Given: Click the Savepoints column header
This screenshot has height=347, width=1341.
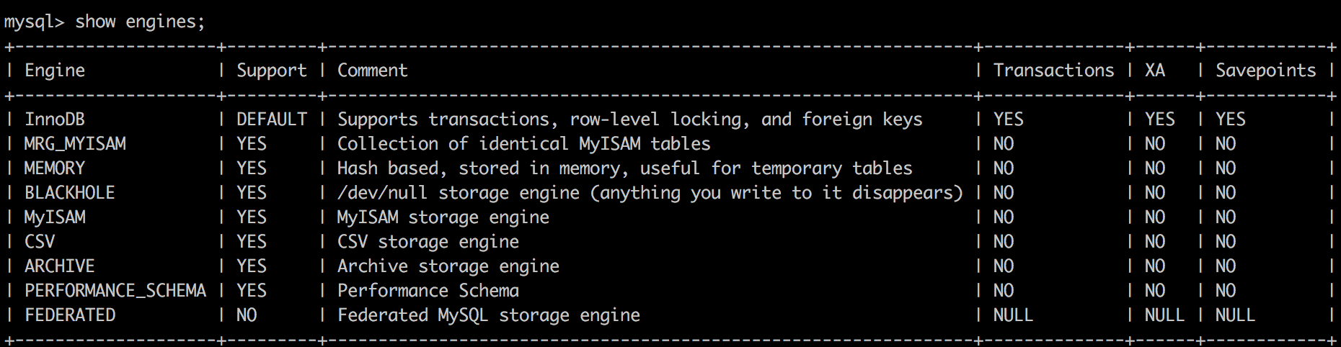Looking at the screenshot, I should (1265, 71).
